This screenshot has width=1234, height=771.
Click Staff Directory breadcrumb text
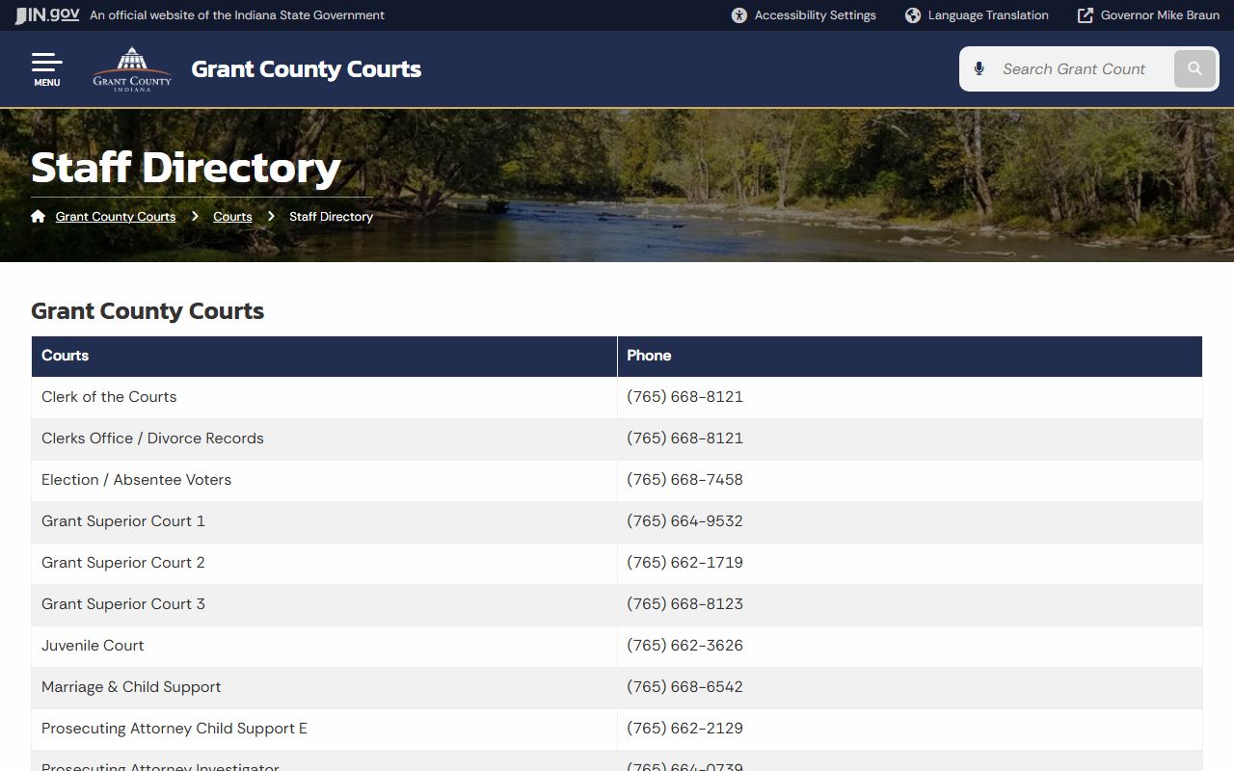pos(331,217)
